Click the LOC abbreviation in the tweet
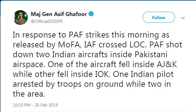196x112 pixels. 138,45
